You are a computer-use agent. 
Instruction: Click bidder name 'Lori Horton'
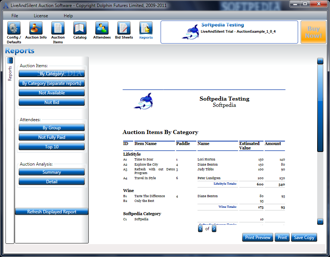[x=206, y=159]
